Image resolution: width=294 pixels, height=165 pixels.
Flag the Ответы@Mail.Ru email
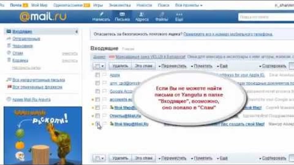(x=105, y=116)
